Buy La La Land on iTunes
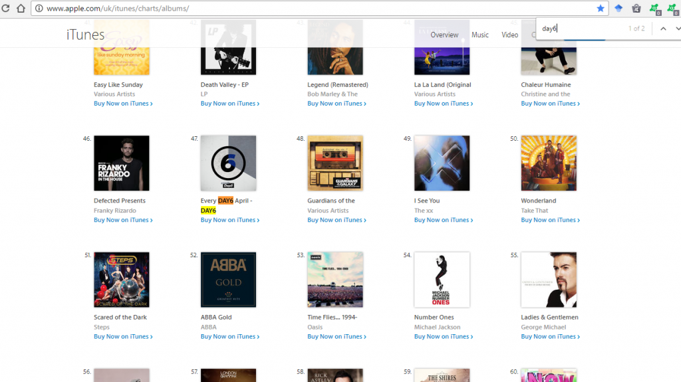 pos(444,104)
